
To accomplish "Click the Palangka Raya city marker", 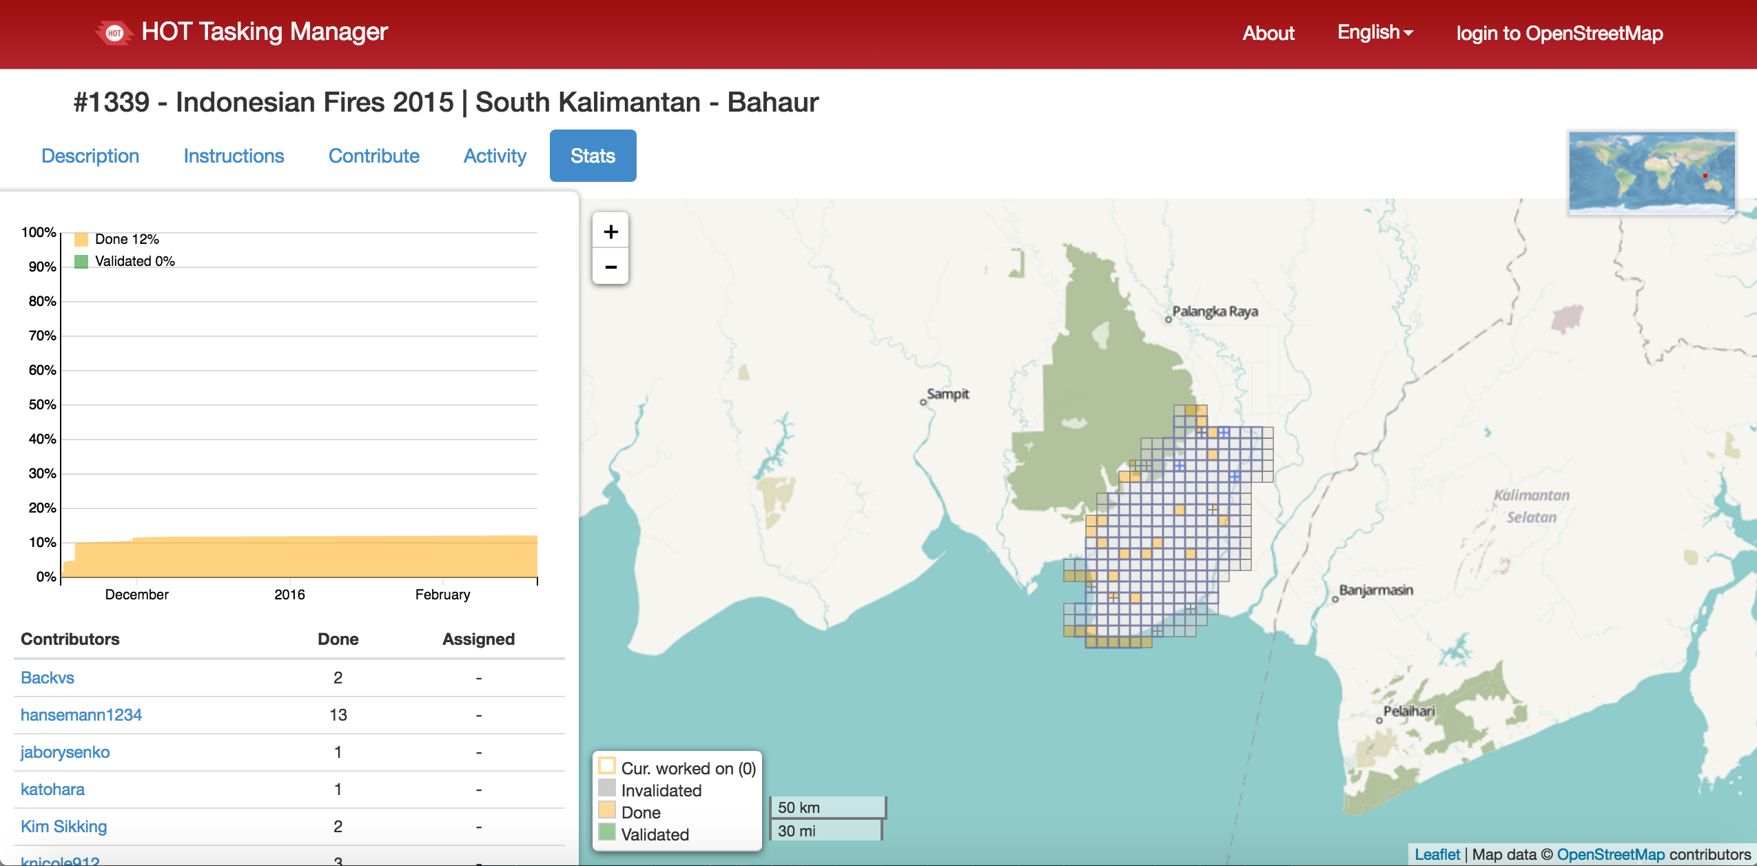I will click(x=1169, y=320).
